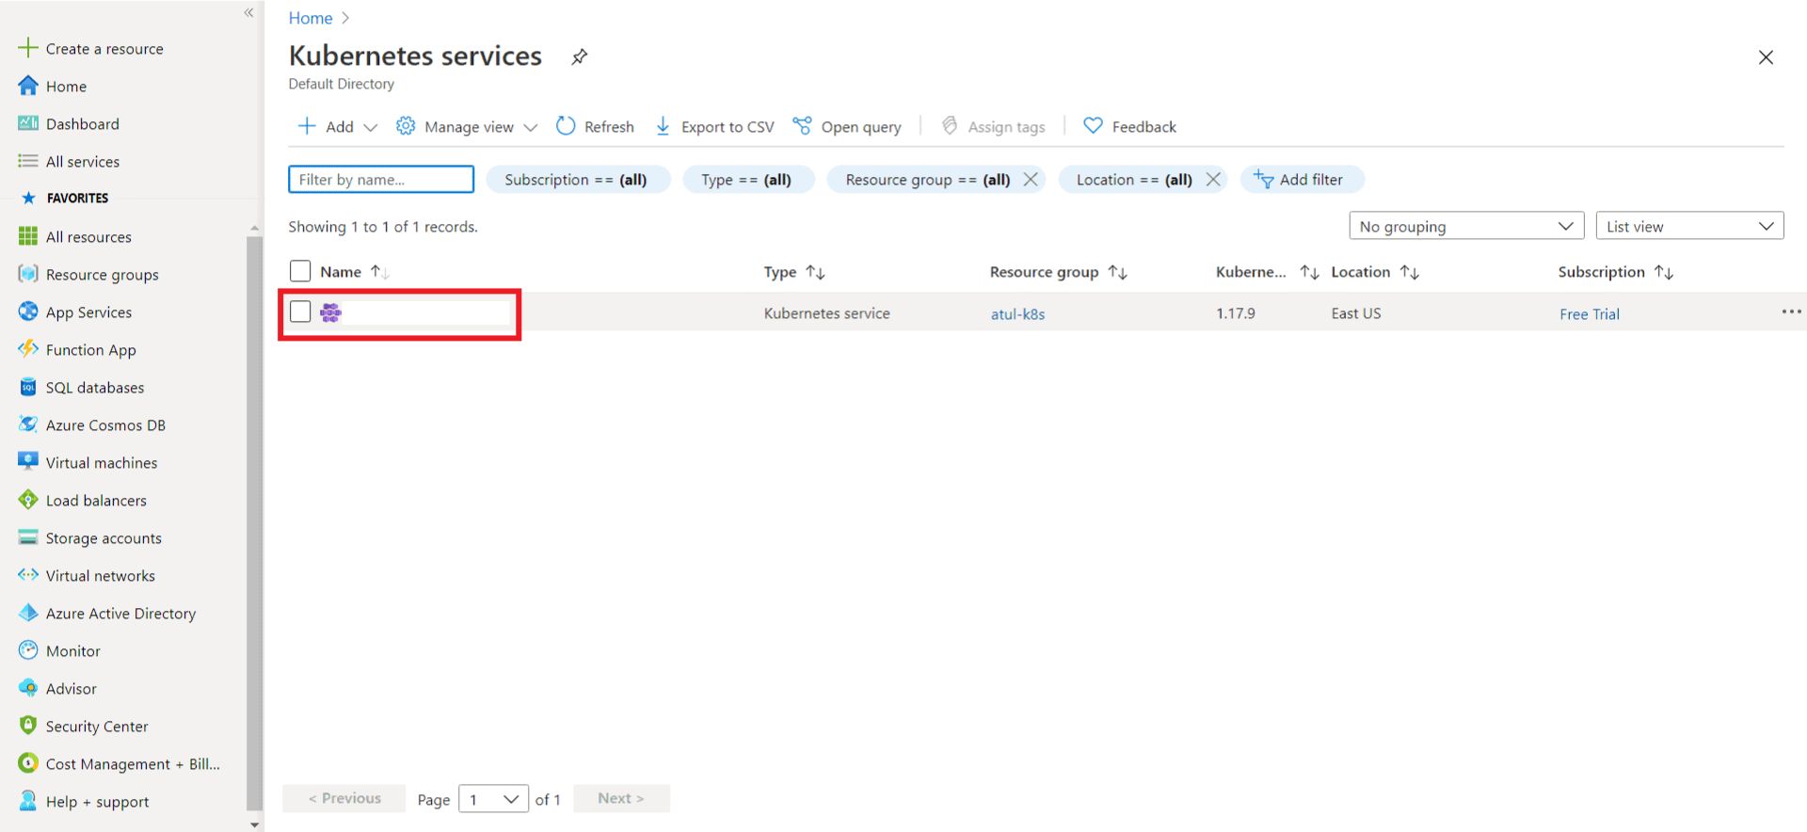Click the Advisor icon
This screenshot has width=1807, height=832.
[x=28, y=688]
